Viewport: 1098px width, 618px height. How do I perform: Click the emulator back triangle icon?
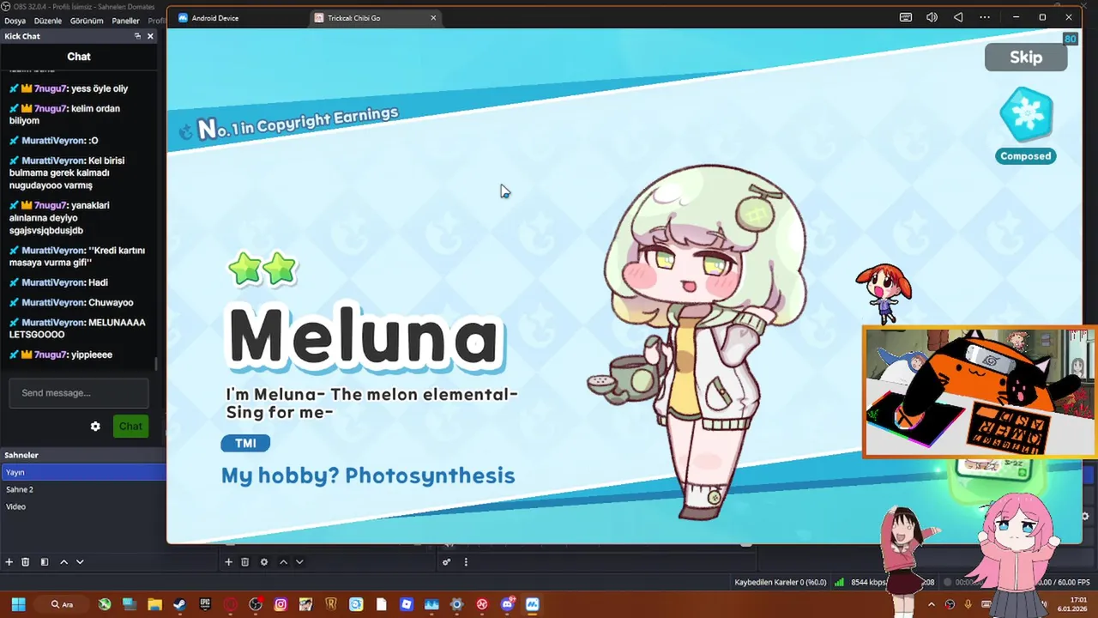958,17
